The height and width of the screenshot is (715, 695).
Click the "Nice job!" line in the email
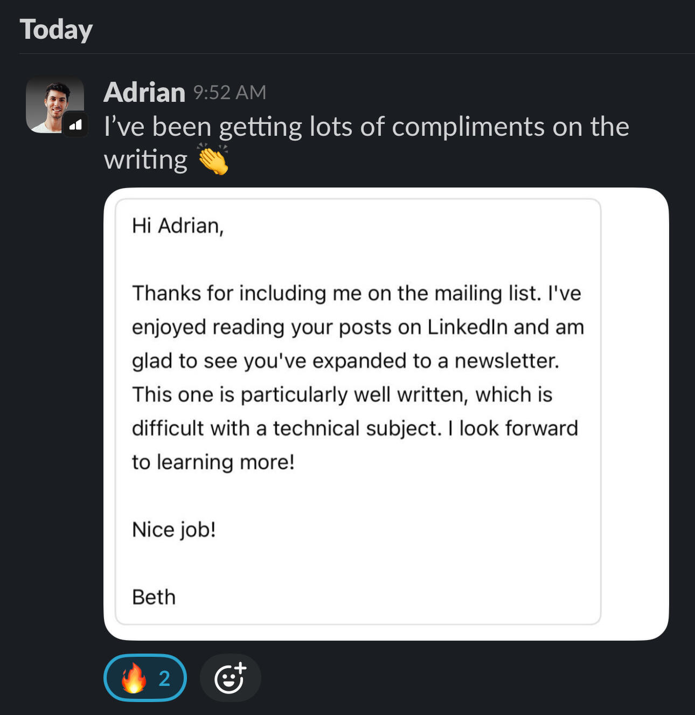point(174,530)
